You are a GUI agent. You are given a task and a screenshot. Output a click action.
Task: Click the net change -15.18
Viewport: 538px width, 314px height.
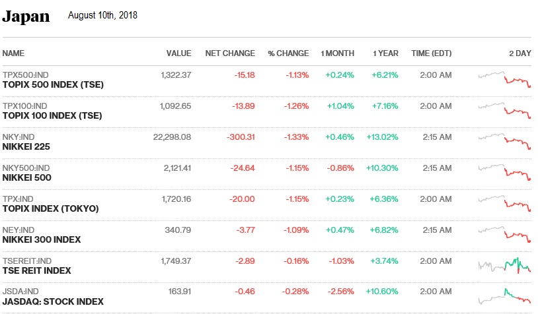[x=245, y=75]
